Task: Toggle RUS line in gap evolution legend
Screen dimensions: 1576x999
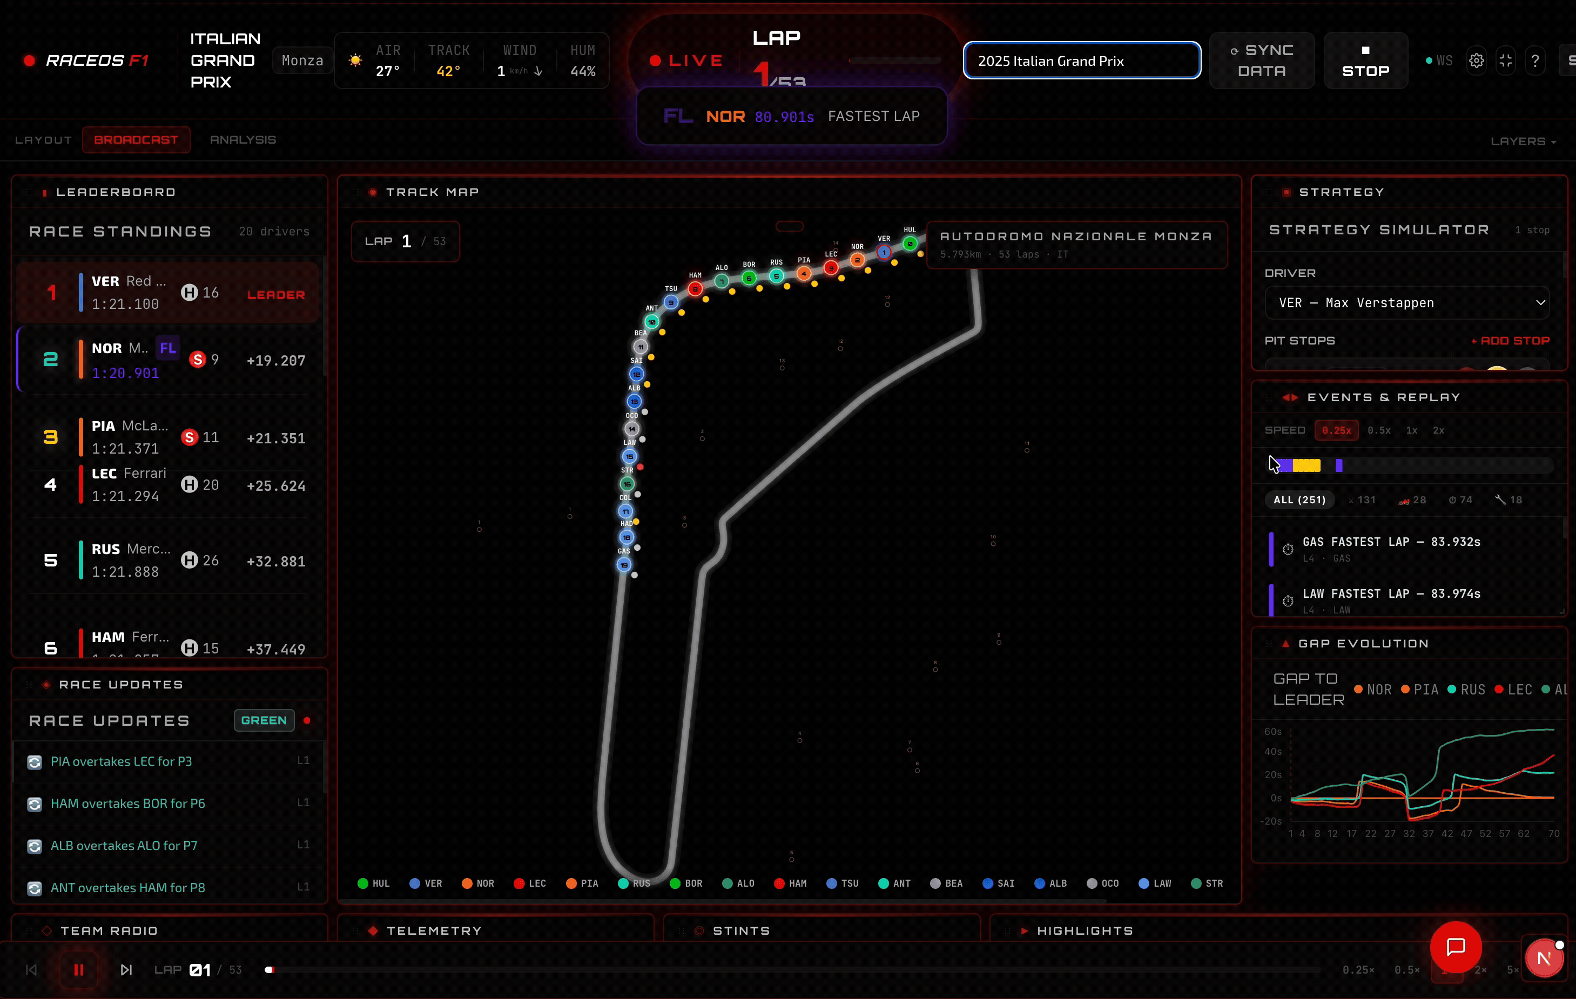Action: point(1467,690)
